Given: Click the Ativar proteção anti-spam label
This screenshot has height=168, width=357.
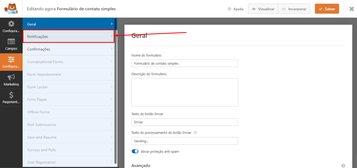Looking at the screenshot, I should pos(160,152).
